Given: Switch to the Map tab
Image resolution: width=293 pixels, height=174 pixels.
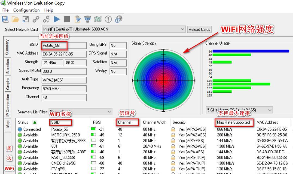Looking at the screenshot, I should click(x=7, y=124).
